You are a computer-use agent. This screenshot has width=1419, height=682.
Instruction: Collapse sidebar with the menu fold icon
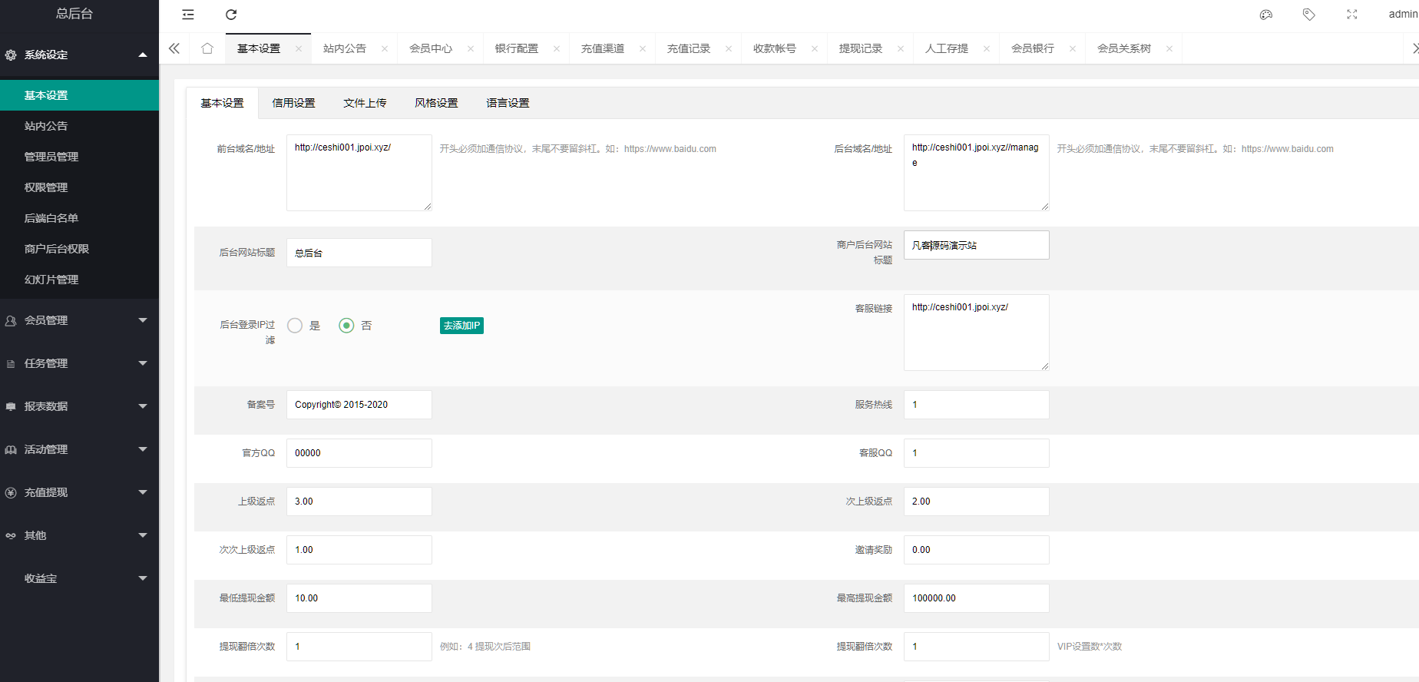[x=188, y=15]
